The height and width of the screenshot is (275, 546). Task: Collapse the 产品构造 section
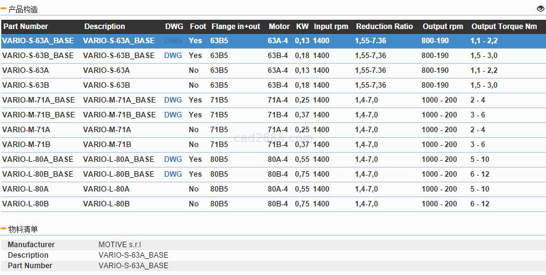click(4, 9)
